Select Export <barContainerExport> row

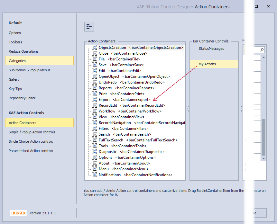125,100
